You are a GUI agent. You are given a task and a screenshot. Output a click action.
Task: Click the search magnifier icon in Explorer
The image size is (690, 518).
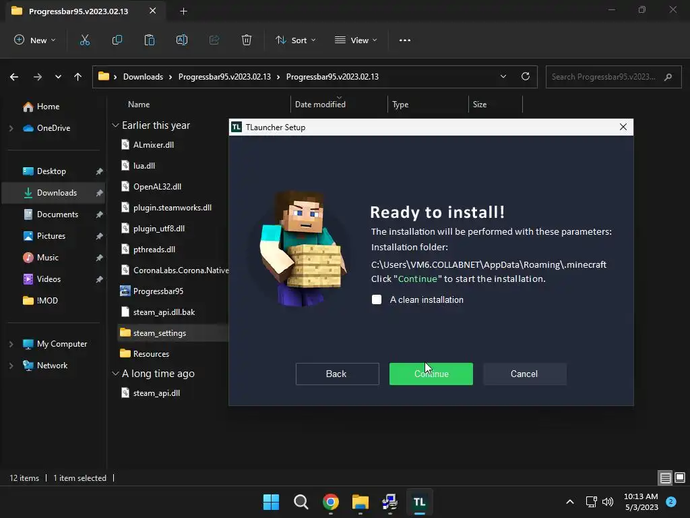(x=668, y=77)
